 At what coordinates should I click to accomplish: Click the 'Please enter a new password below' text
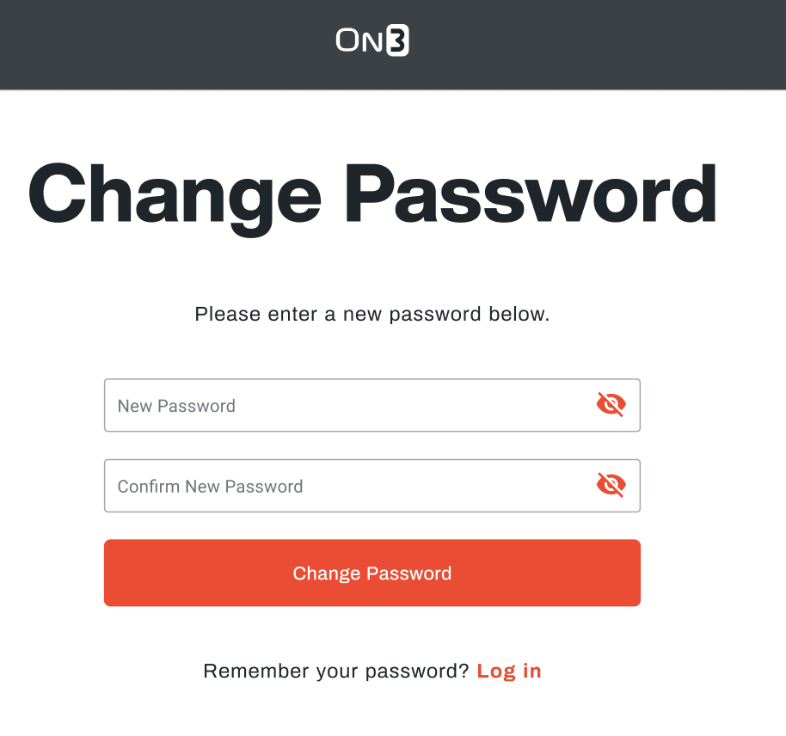pos(372,315)
